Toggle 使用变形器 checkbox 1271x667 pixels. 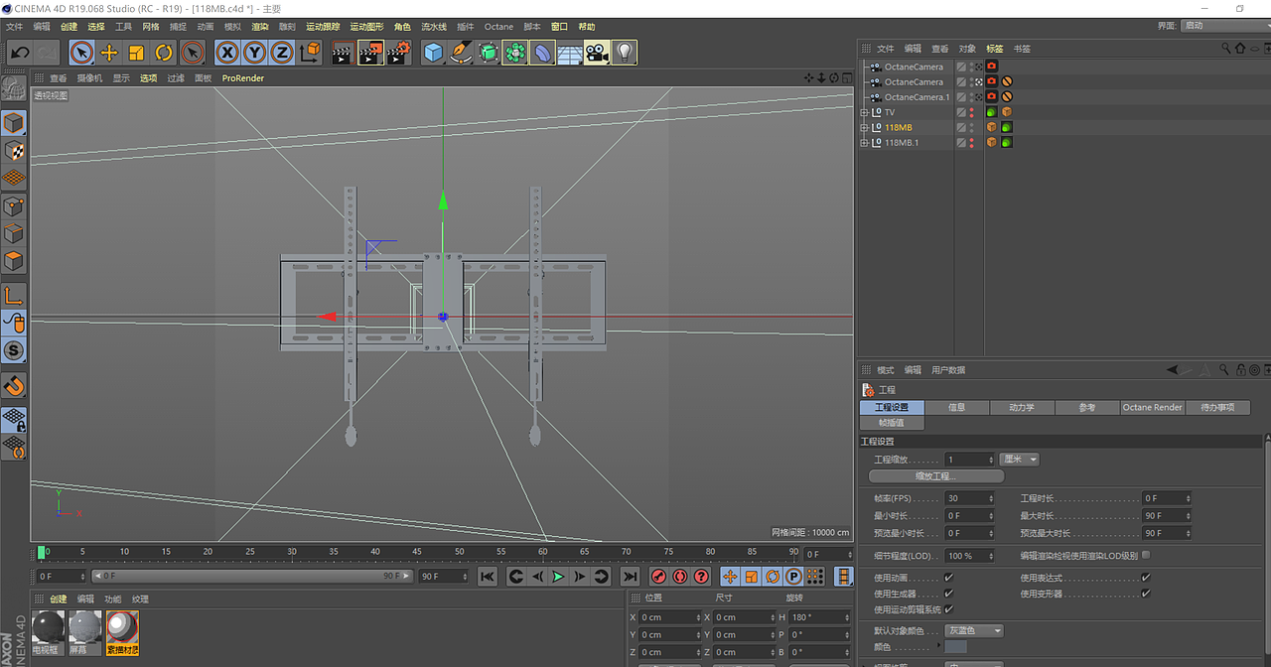coord(1146,594)
